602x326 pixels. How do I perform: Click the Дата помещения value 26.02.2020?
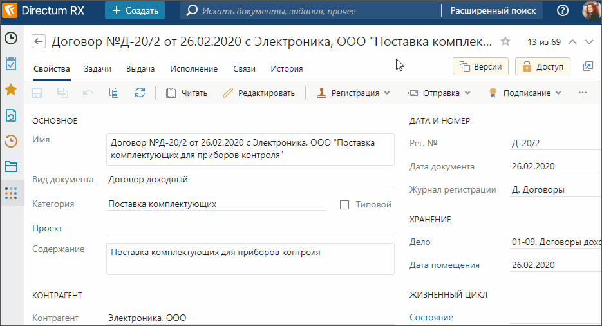(556, 265)
